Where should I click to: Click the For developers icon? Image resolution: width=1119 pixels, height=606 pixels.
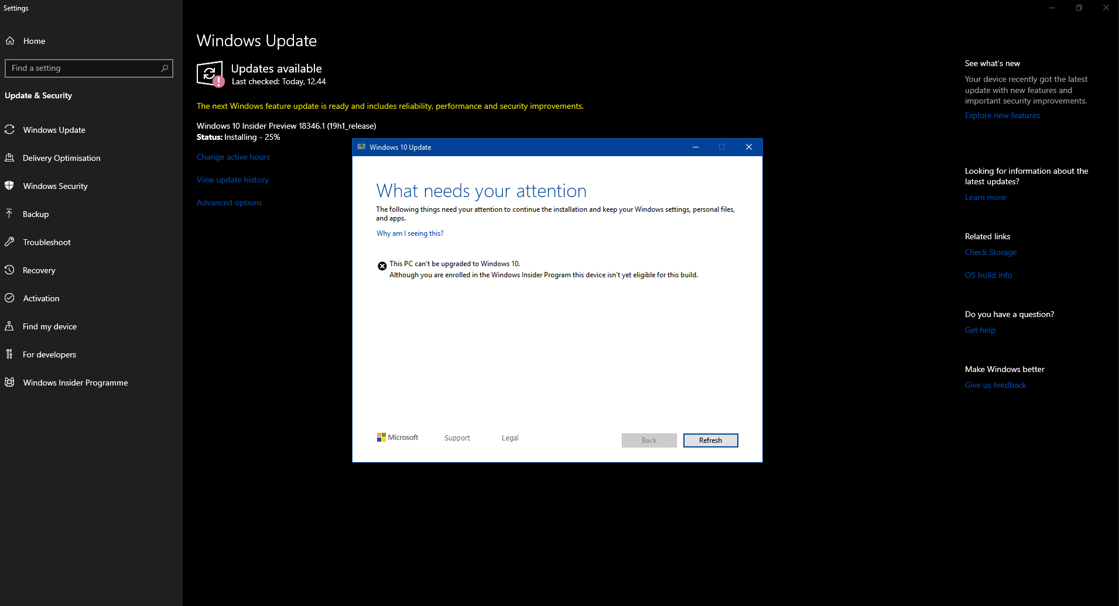(x=9, y=354)
